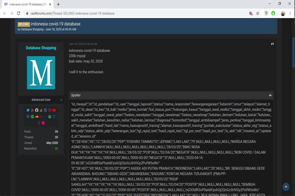Click the cookie-blocked icon in address bar

point(251,13)
